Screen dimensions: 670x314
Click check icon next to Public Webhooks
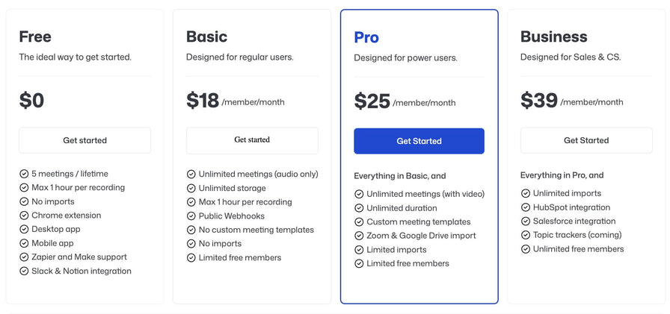[191, 216]
